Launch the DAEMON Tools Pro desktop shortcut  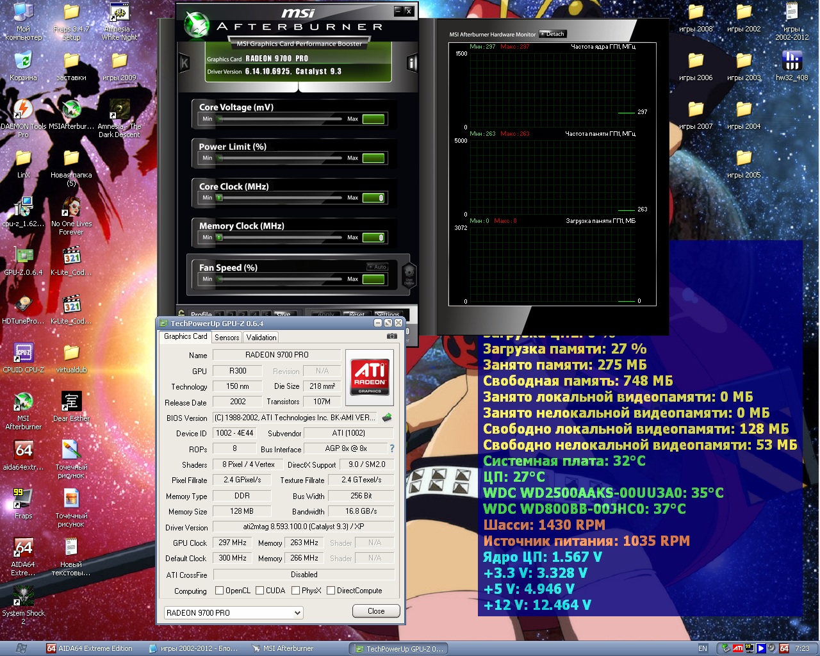tap(23, 119)
